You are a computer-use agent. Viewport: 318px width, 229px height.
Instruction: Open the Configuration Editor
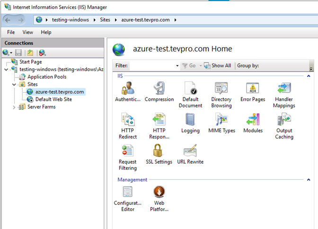[128, 199]
